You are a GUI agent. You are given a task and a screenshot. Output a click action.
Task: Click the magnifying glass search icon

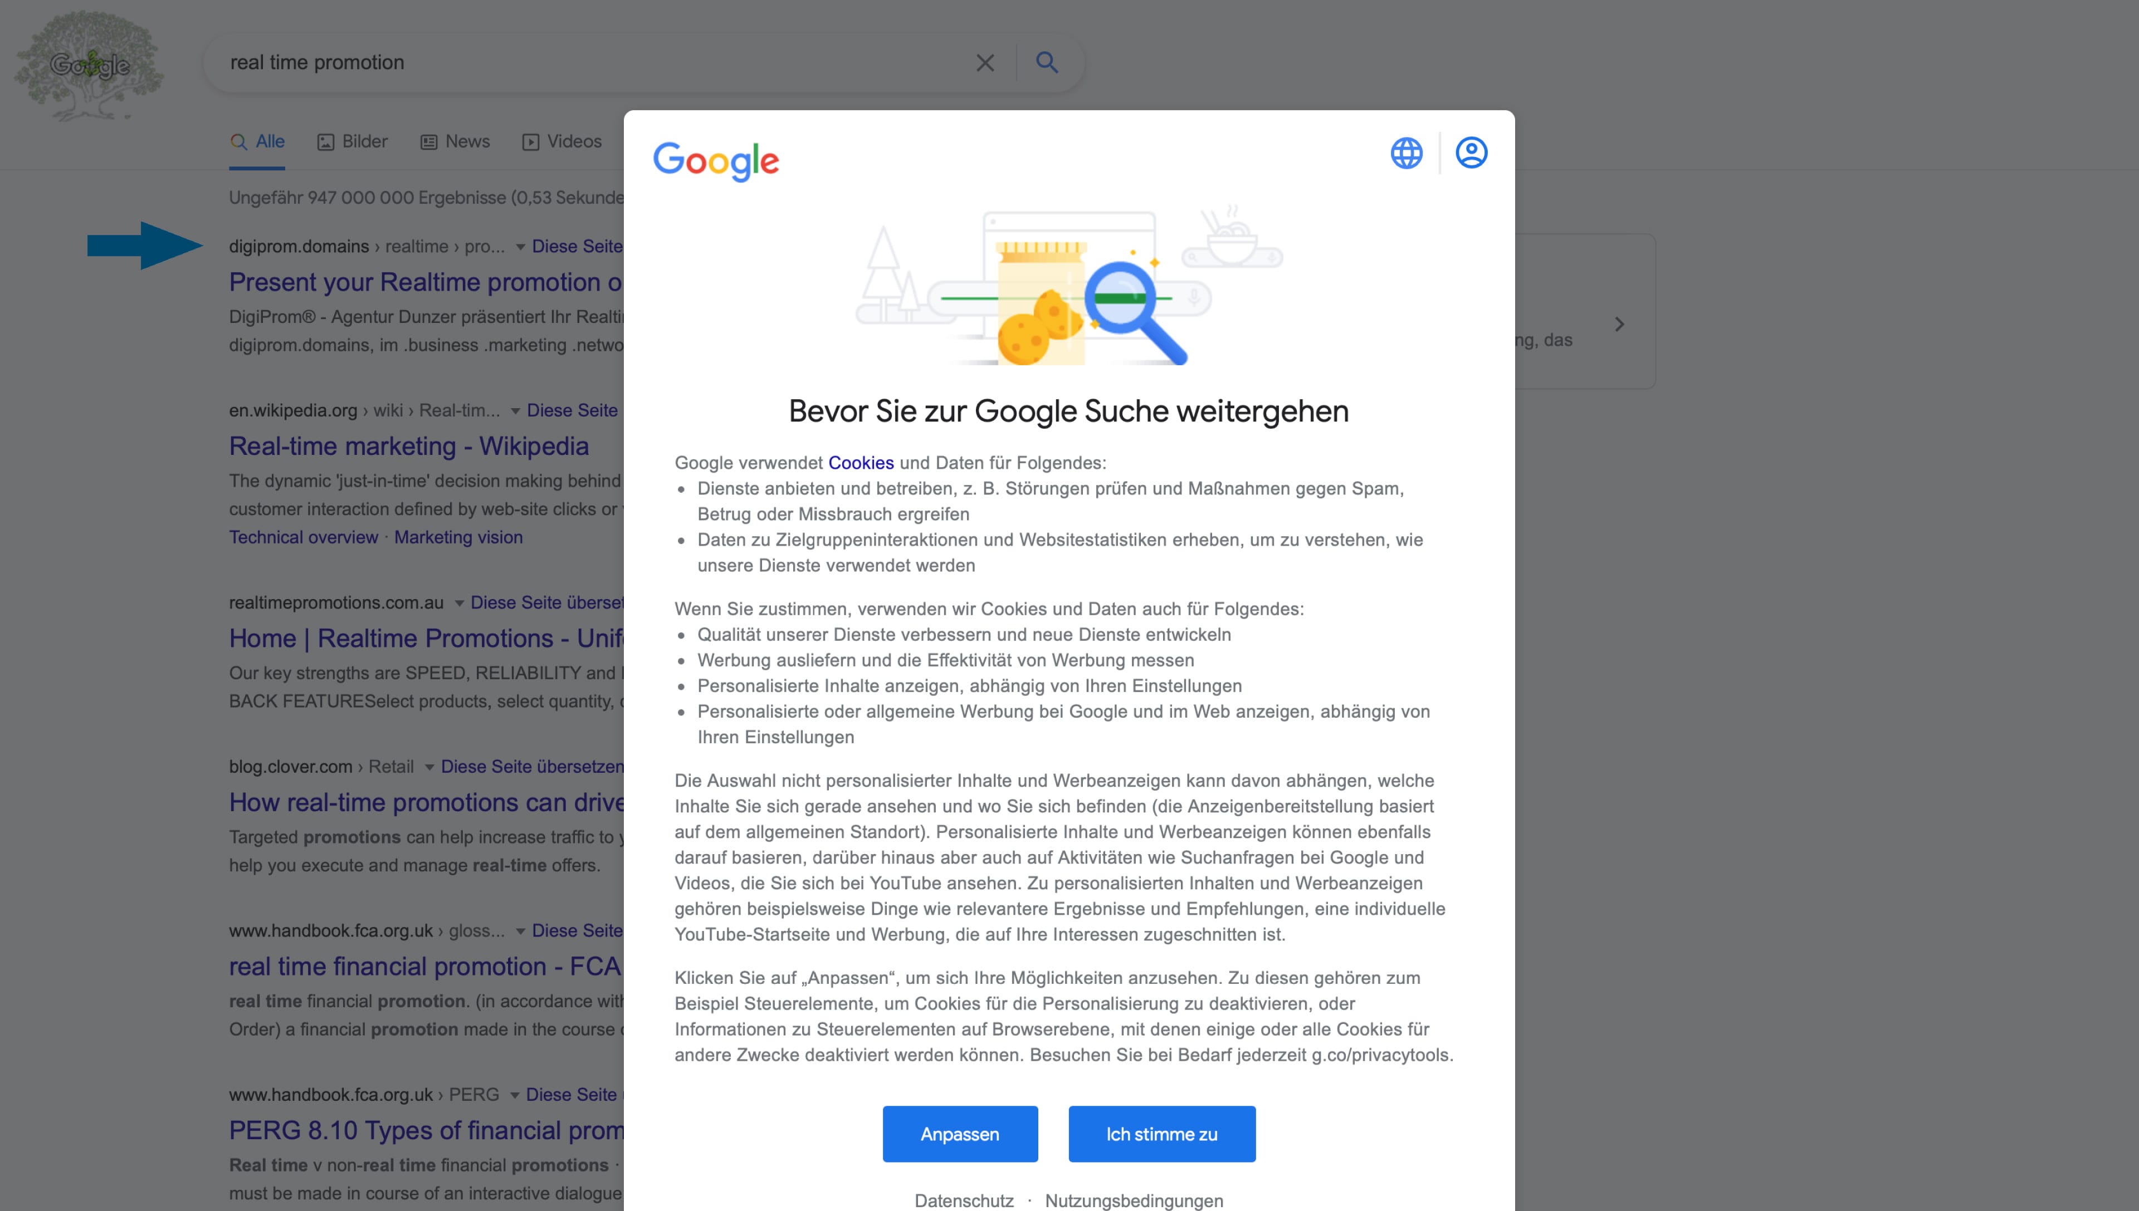1047,62
